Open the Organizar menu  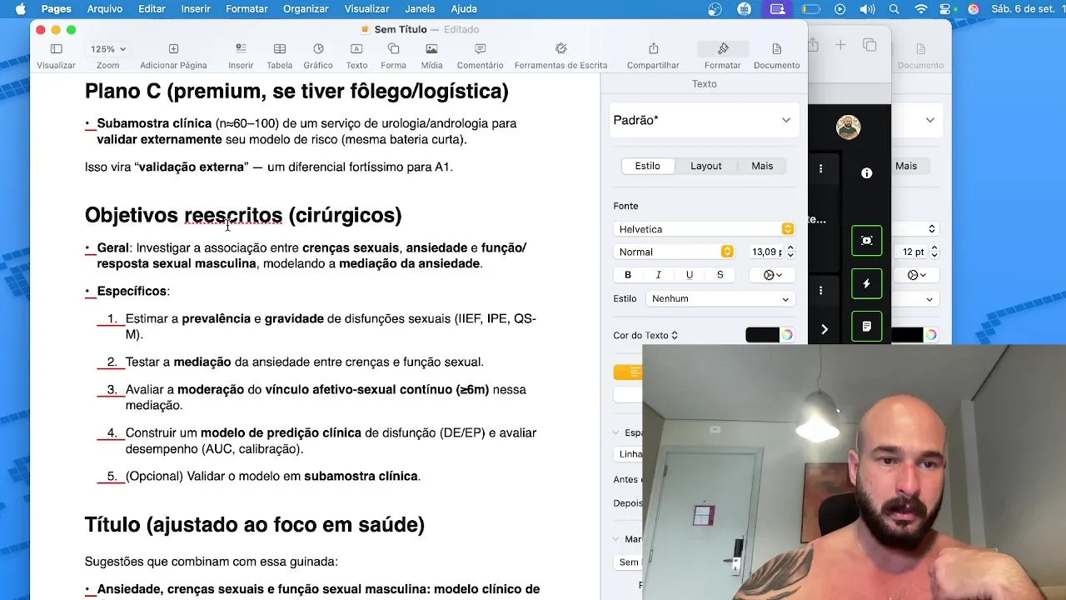point(306,9)
